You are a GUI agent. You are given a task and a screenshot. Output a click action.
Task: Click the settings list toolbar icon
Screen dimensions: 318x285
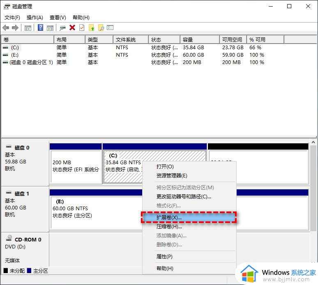click(x=110, y=28)
